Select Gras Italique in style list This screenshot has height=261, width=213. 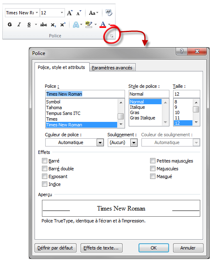(146, 118)
